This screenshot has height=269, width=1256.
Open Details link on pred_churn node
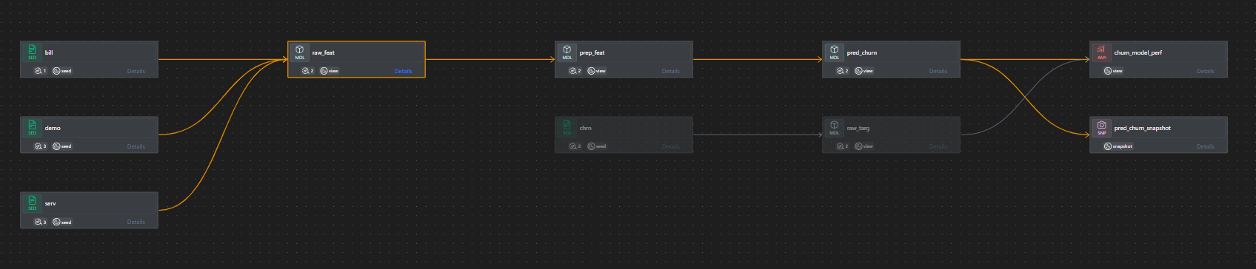(x=938, y=71)
